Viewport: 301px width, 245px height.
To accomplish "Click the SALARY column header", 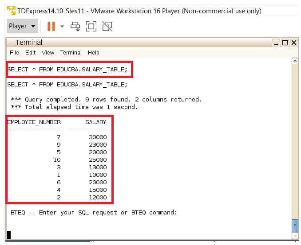I will click(96, 122).
